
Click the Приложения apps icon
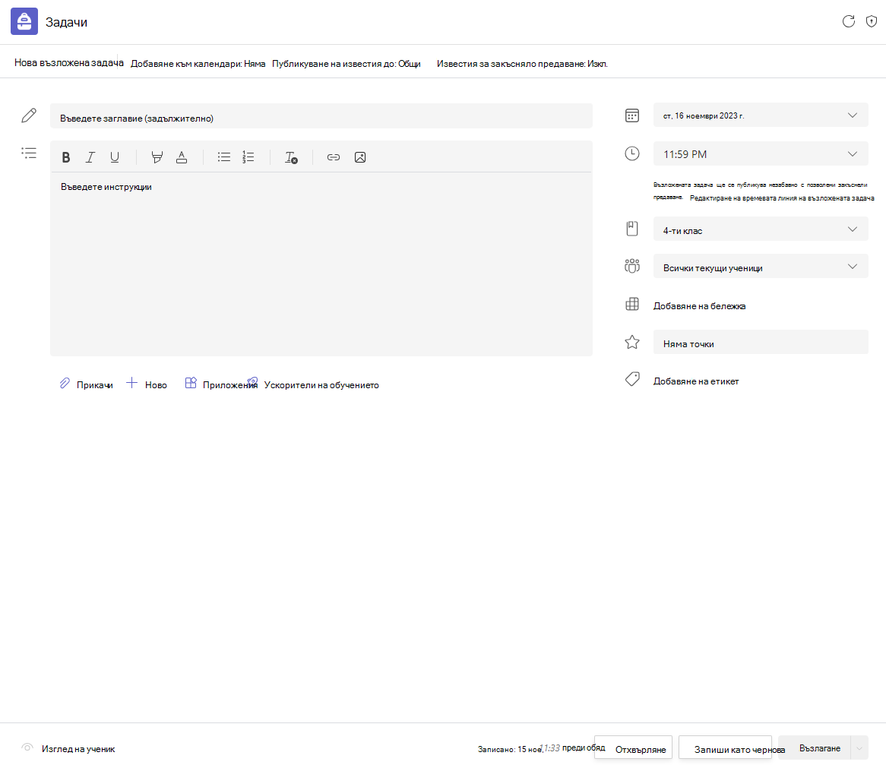click(191, 383)
